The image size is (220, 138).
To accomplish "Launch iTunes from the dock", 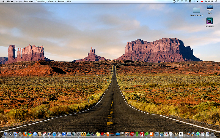I will [54, 134].
